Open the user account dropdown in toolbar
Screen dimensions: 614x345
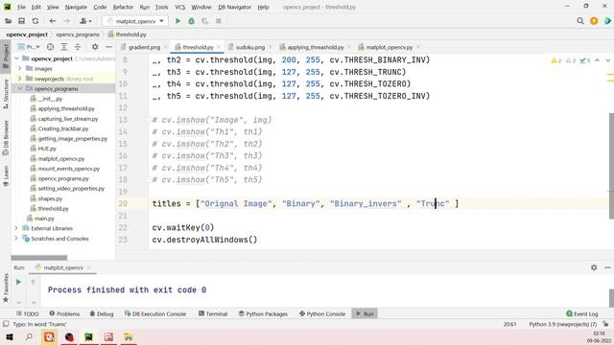point(85,21)
